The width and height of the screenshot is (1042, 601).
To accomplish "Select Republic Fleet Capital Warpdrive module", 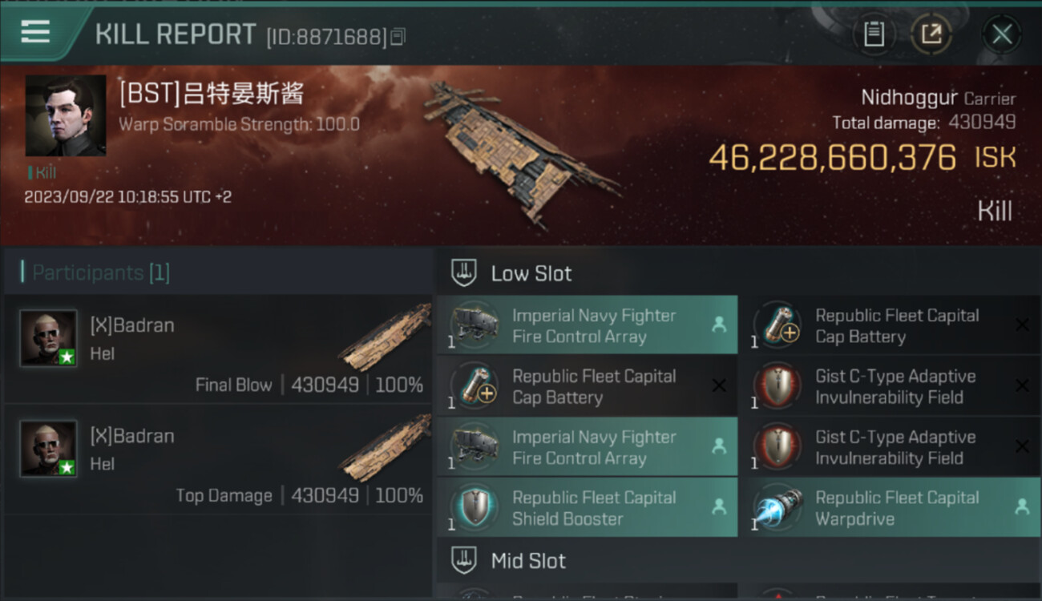I will (890, 508).
